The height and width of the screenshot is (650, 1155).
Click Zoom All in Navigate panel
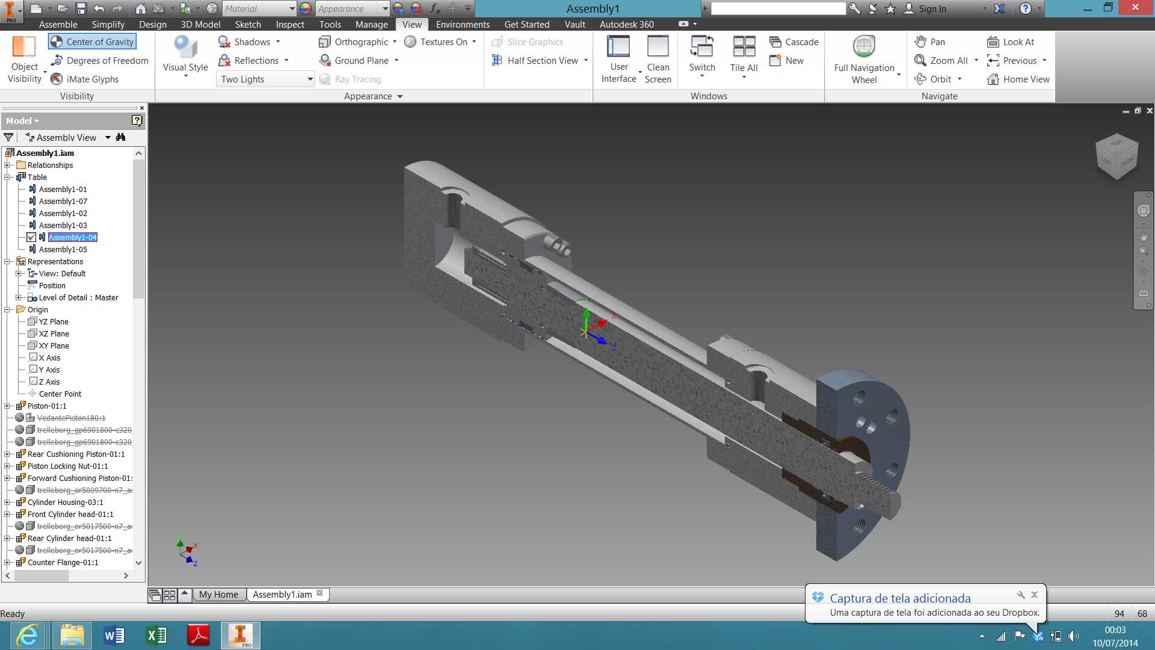coord(941,60)
